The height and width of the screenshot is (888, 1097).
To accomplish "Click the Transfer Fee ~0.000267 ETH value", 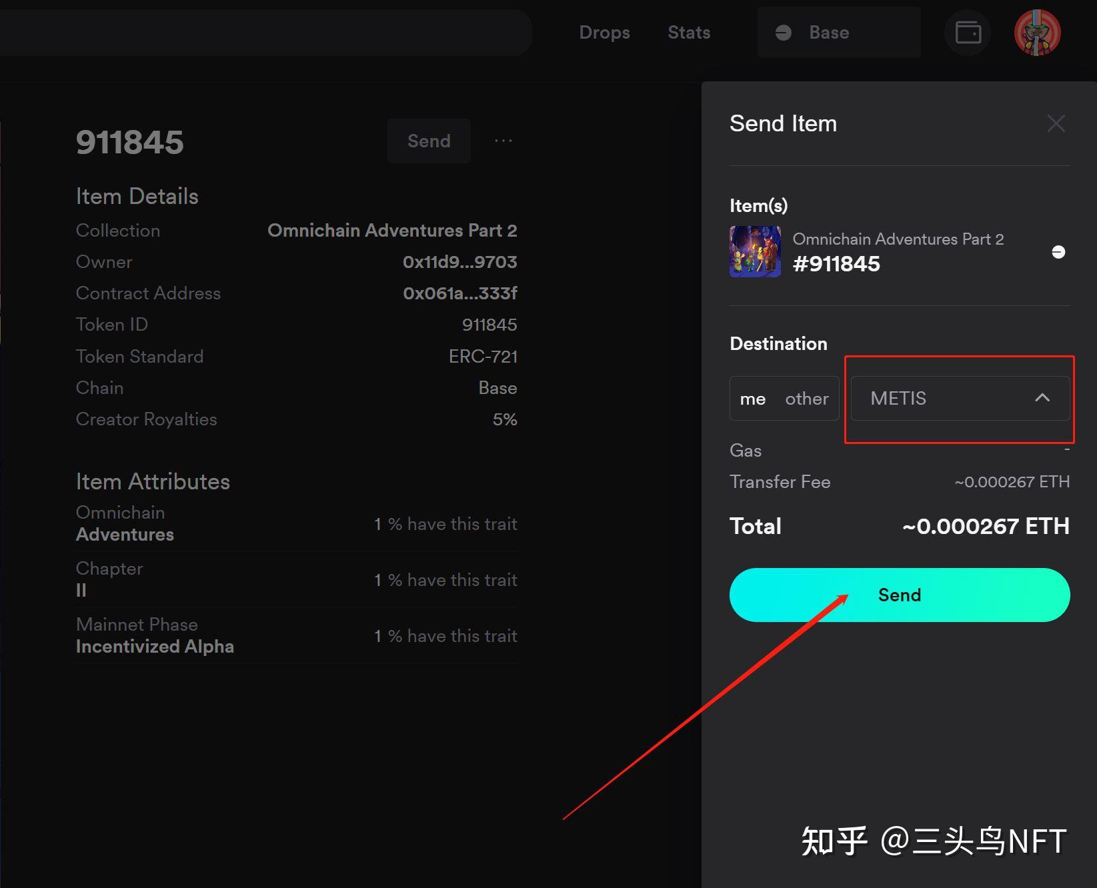I will click(x=1012, y=482).
